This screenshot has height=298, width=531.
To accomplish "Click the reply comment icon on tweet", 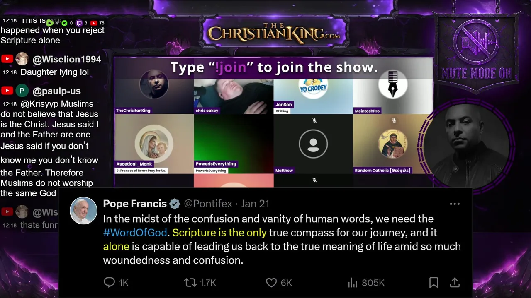I will coord(109,283).
